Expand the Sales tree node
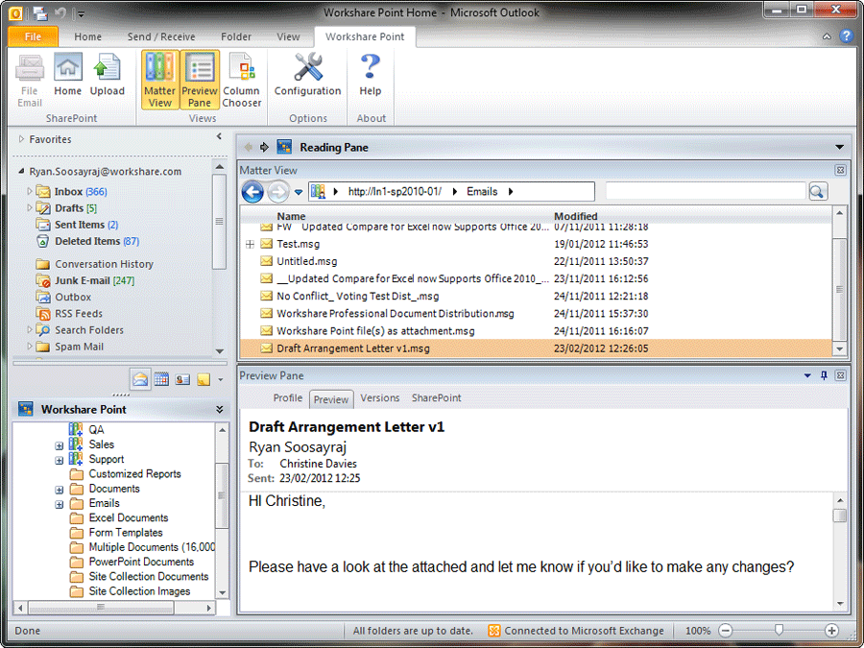This screenshot has height=648, width=864. pos(60,445)
